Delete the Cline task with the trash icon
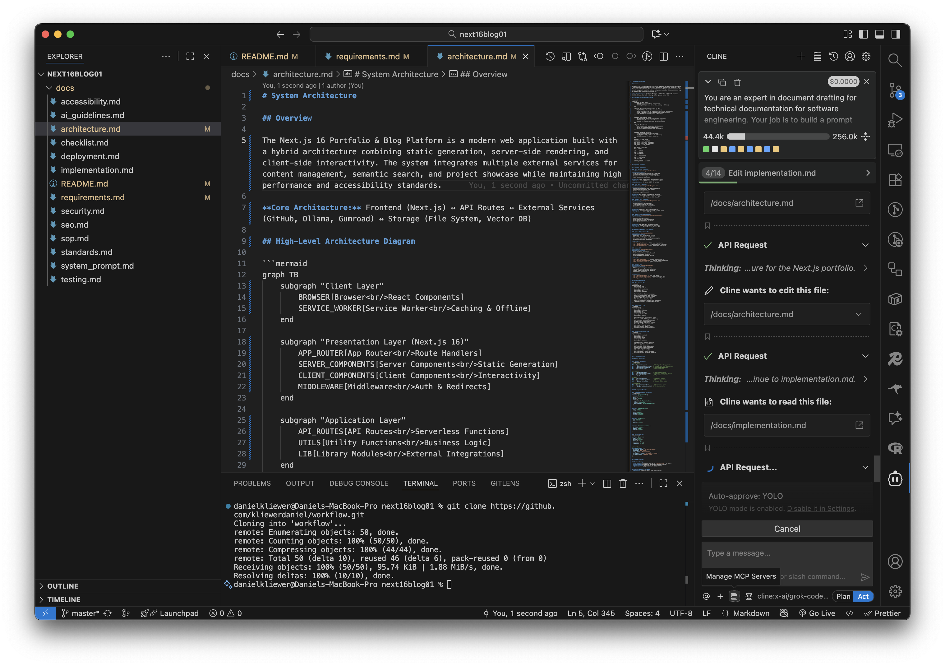 737,82
